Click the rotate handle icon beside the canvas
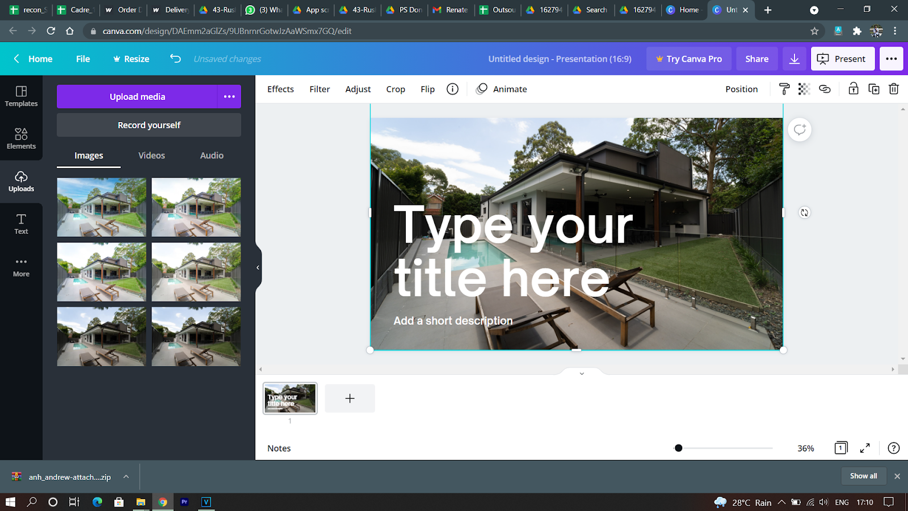 pyautogui.click(x=804, y=212)
